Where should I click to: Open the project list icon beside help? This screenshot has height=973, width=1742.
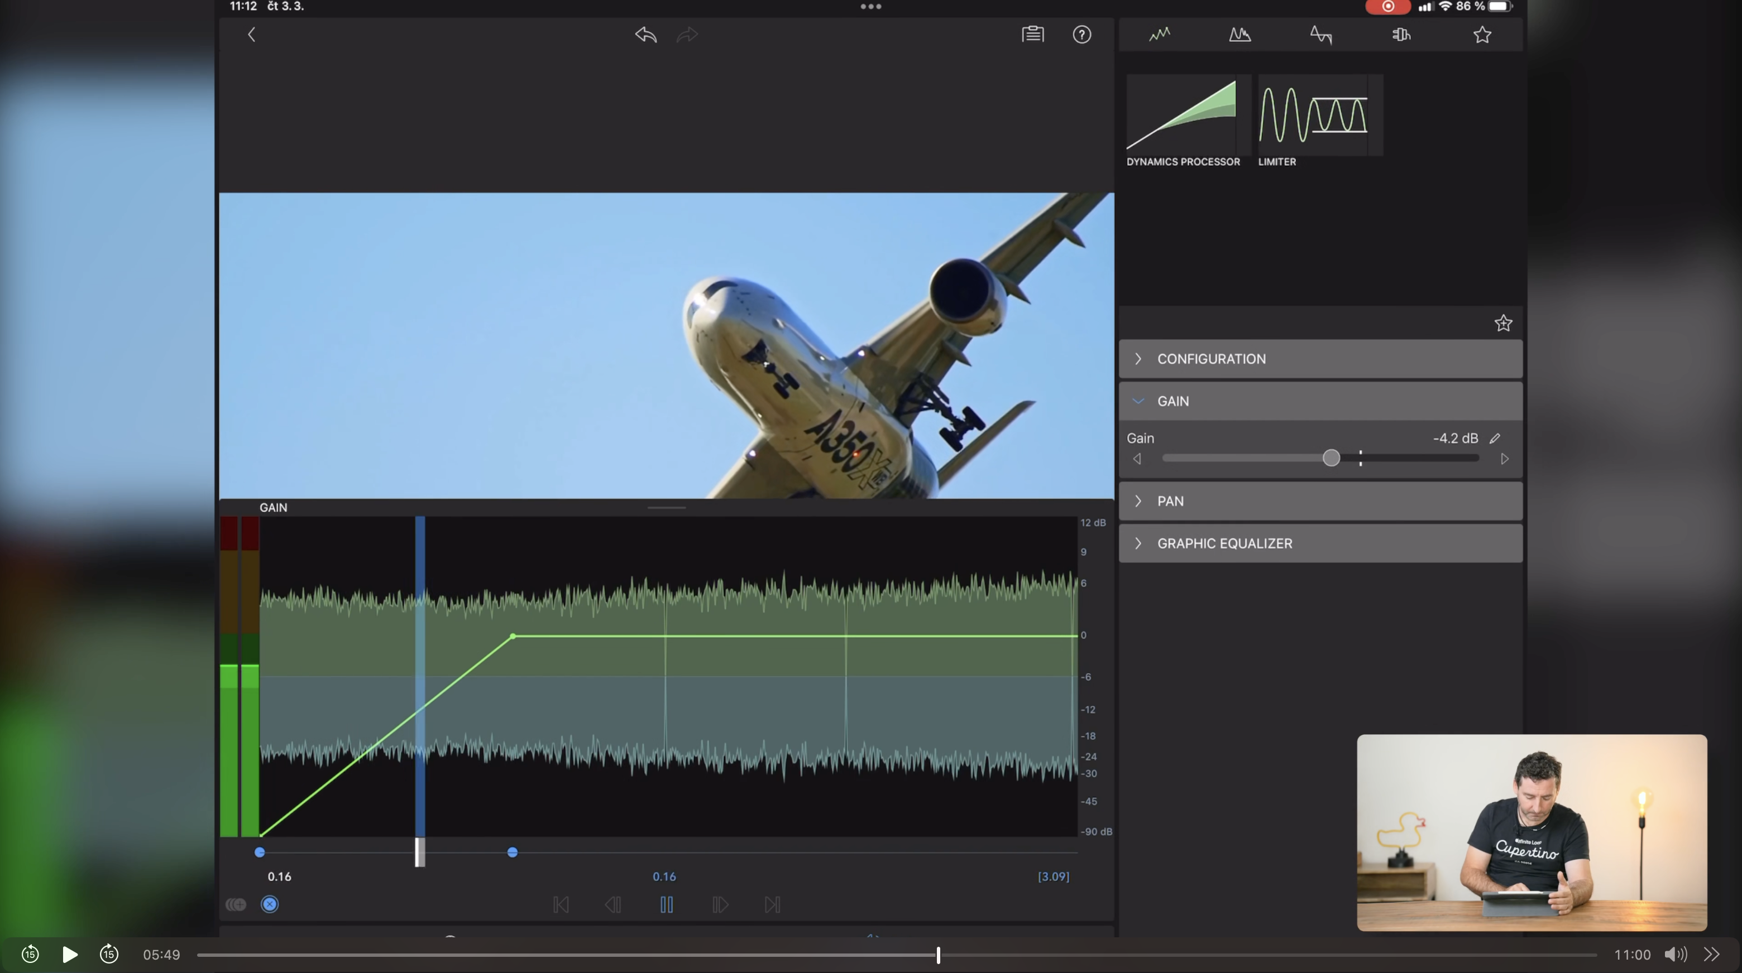(1032, 35)
